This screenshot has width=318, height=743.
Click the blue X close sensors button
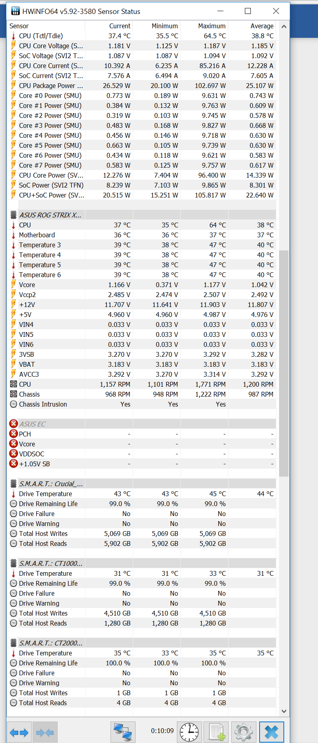pyautogui.click(x=271, y=732)
